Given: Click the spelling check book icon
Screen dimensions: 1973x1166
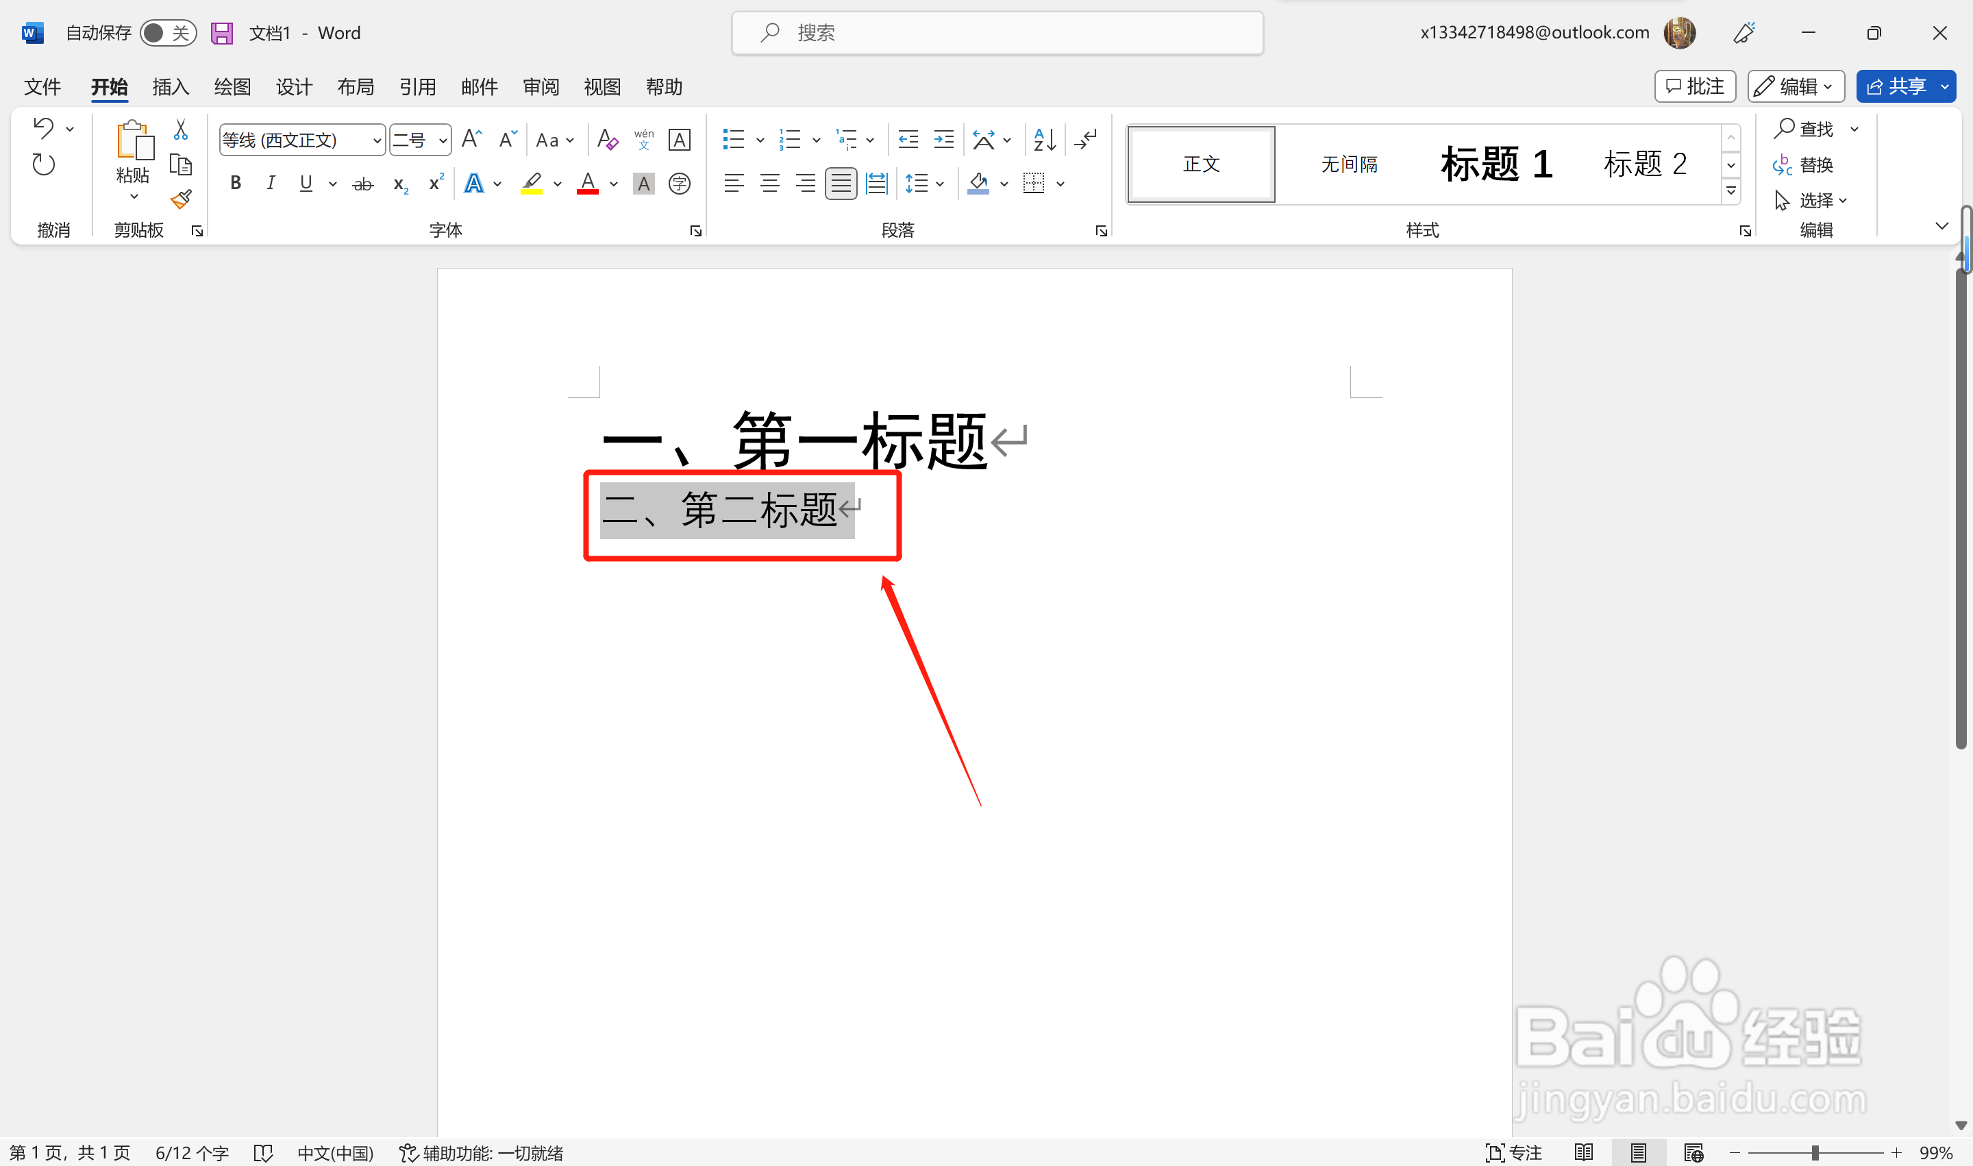Looking at the screenshot, I should pos(263,1153).
